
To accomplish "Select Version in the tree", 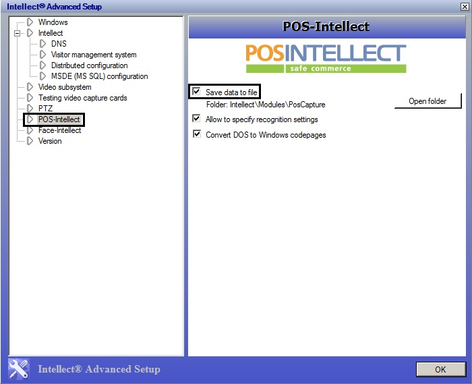I will 50,141.
